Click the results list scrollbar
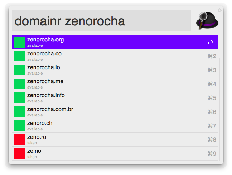The image size is (232, 175). pyautogui.click(x=219, y=109)
